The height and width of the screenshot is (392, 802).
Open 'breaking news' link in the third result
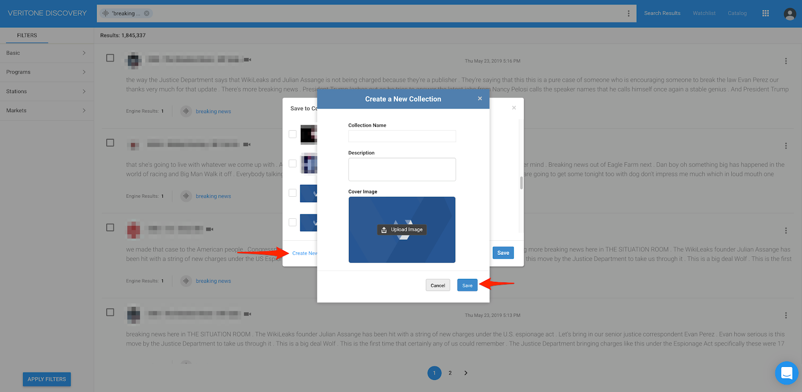(213, 281)
